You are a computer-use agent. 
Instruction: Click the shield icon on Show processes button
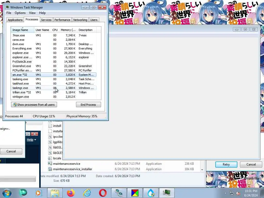point(15,105)
